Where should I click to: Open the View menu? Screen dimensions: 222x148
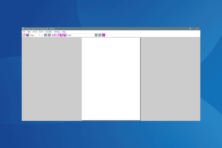(x=29, y=32)
